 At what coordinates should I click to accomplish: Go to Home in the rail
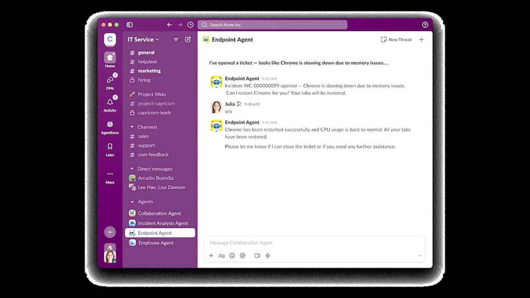coord(110,60)
